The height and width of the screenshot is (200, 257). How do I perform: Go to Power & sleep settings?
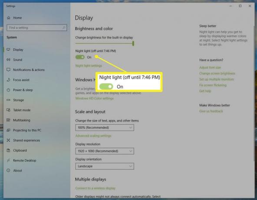[x=23, y=90]
